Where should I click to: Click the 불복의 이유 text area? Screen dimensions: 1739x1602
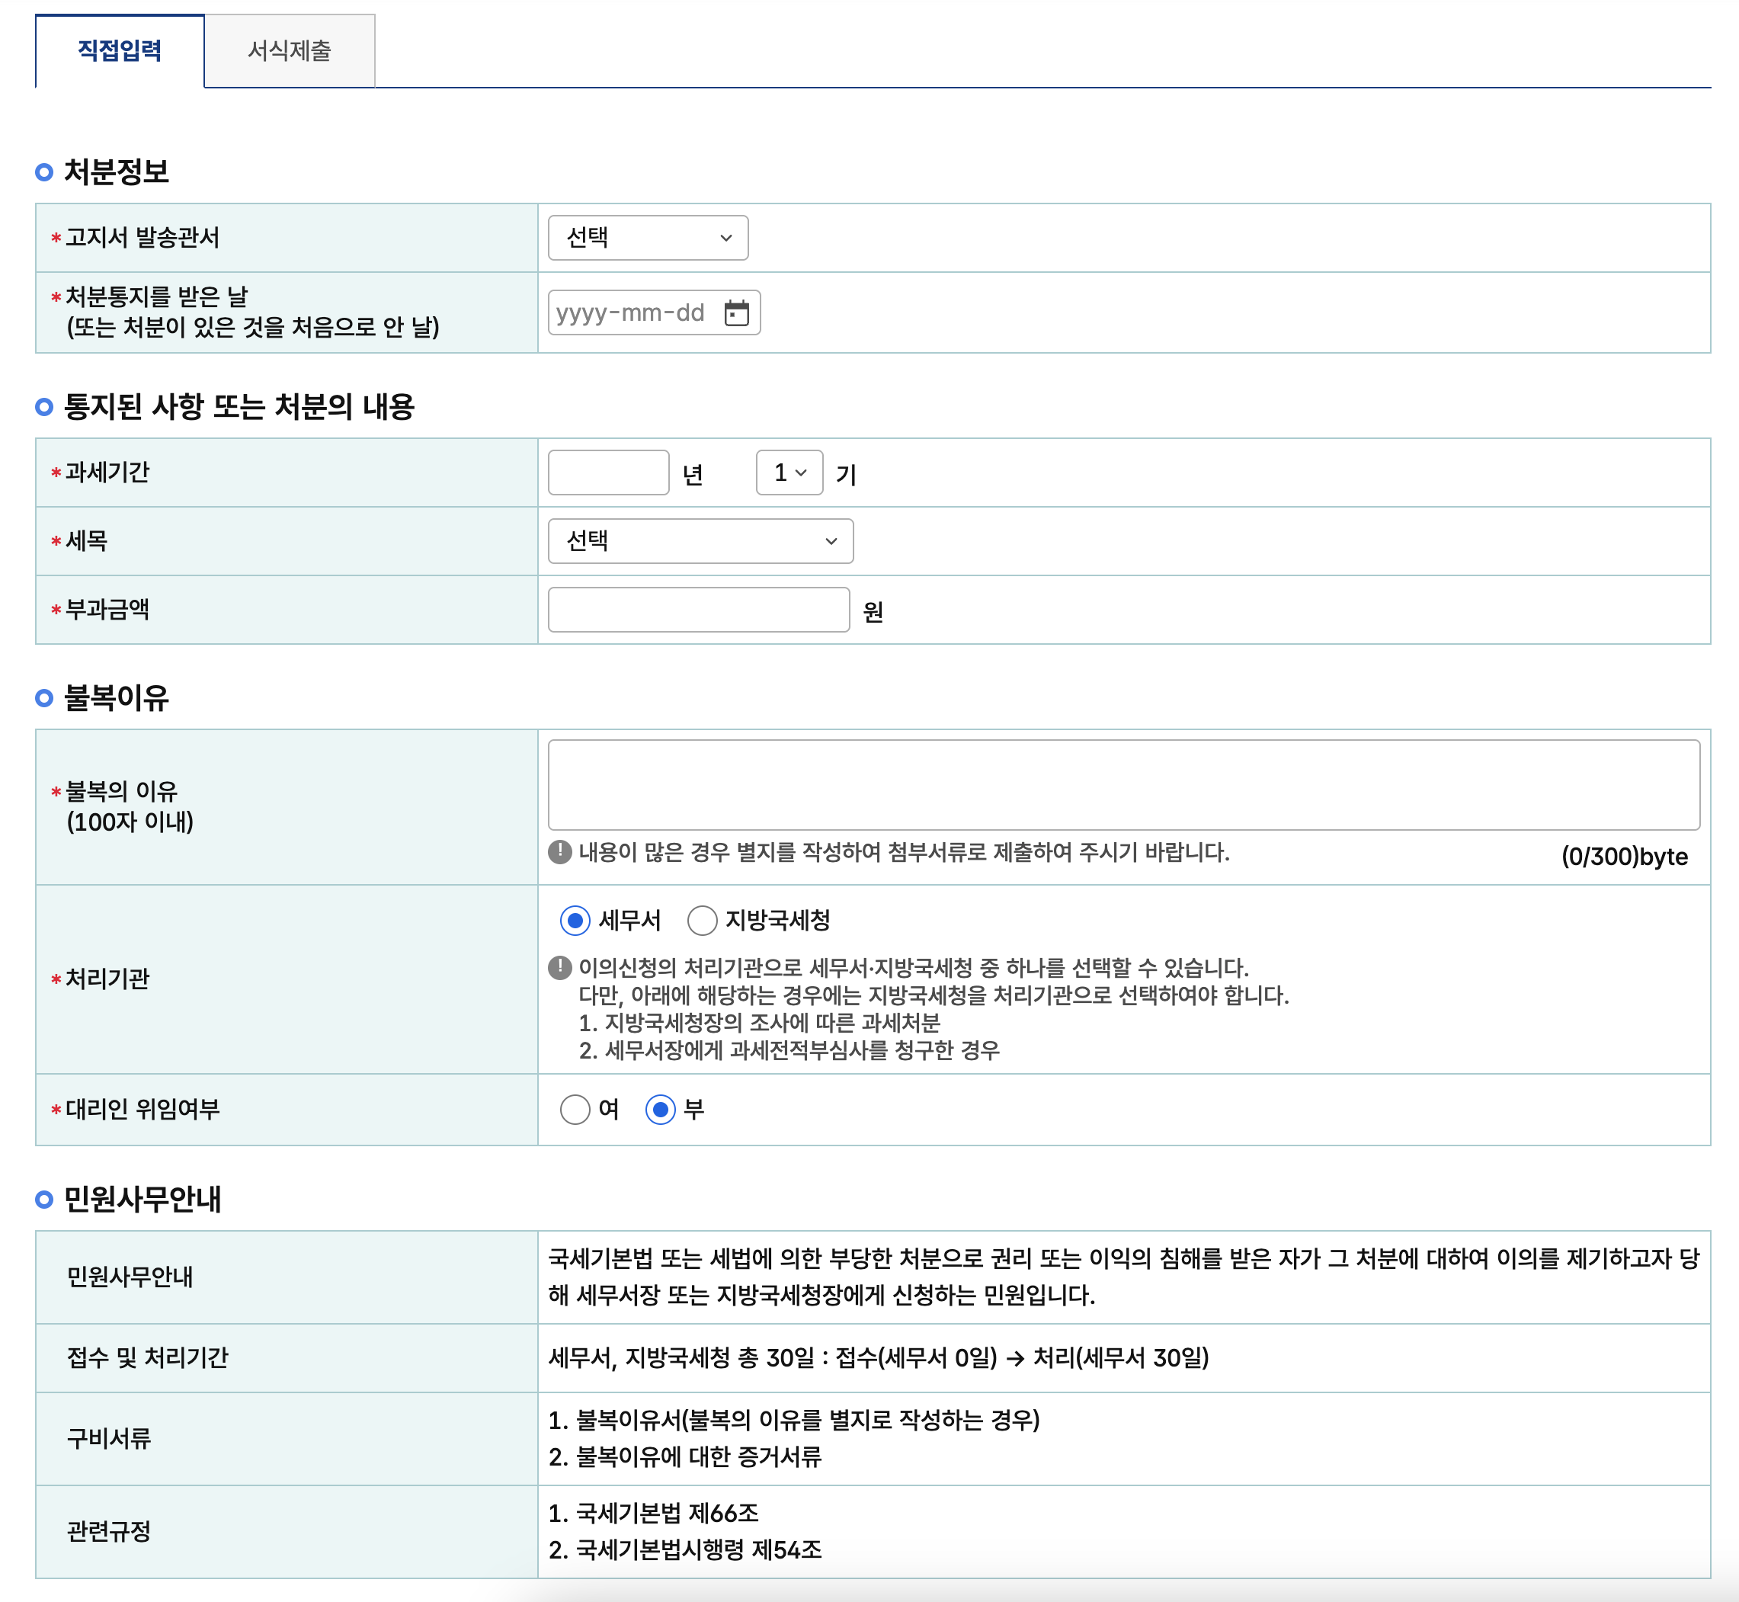[x=1123, y=786]
